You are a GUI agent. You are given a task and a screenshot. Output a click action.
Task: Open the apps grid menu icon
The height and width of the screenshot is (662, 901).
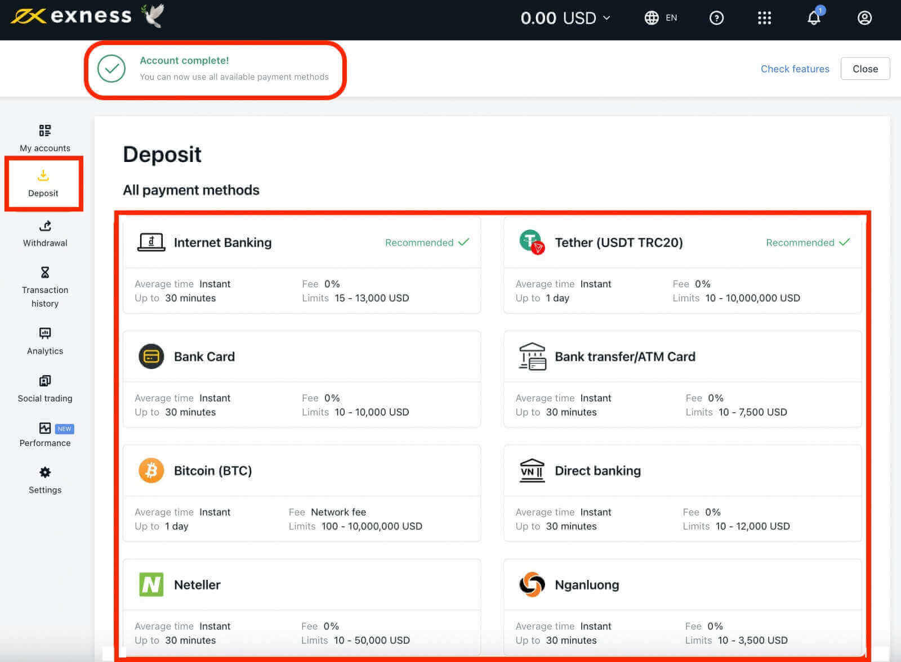[764, 18]
